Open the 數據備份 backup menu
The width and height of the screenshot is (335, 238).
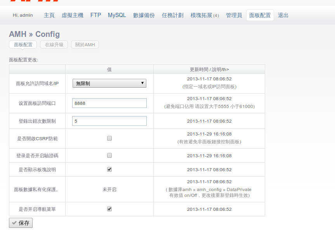[x=144, y=16]
